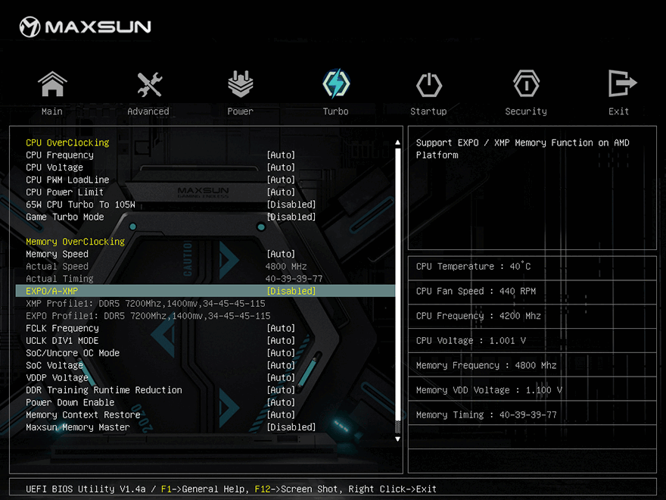
Task: Click the XMP Profile1 DDR5 7200Mhz line
Action: [x=145, y=304]
